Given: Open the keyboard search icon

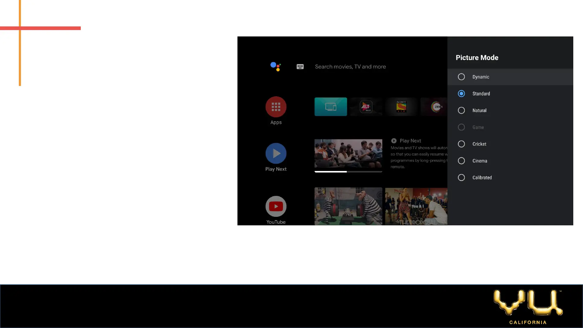Looking at the screenshot, I should coord(300,67).
